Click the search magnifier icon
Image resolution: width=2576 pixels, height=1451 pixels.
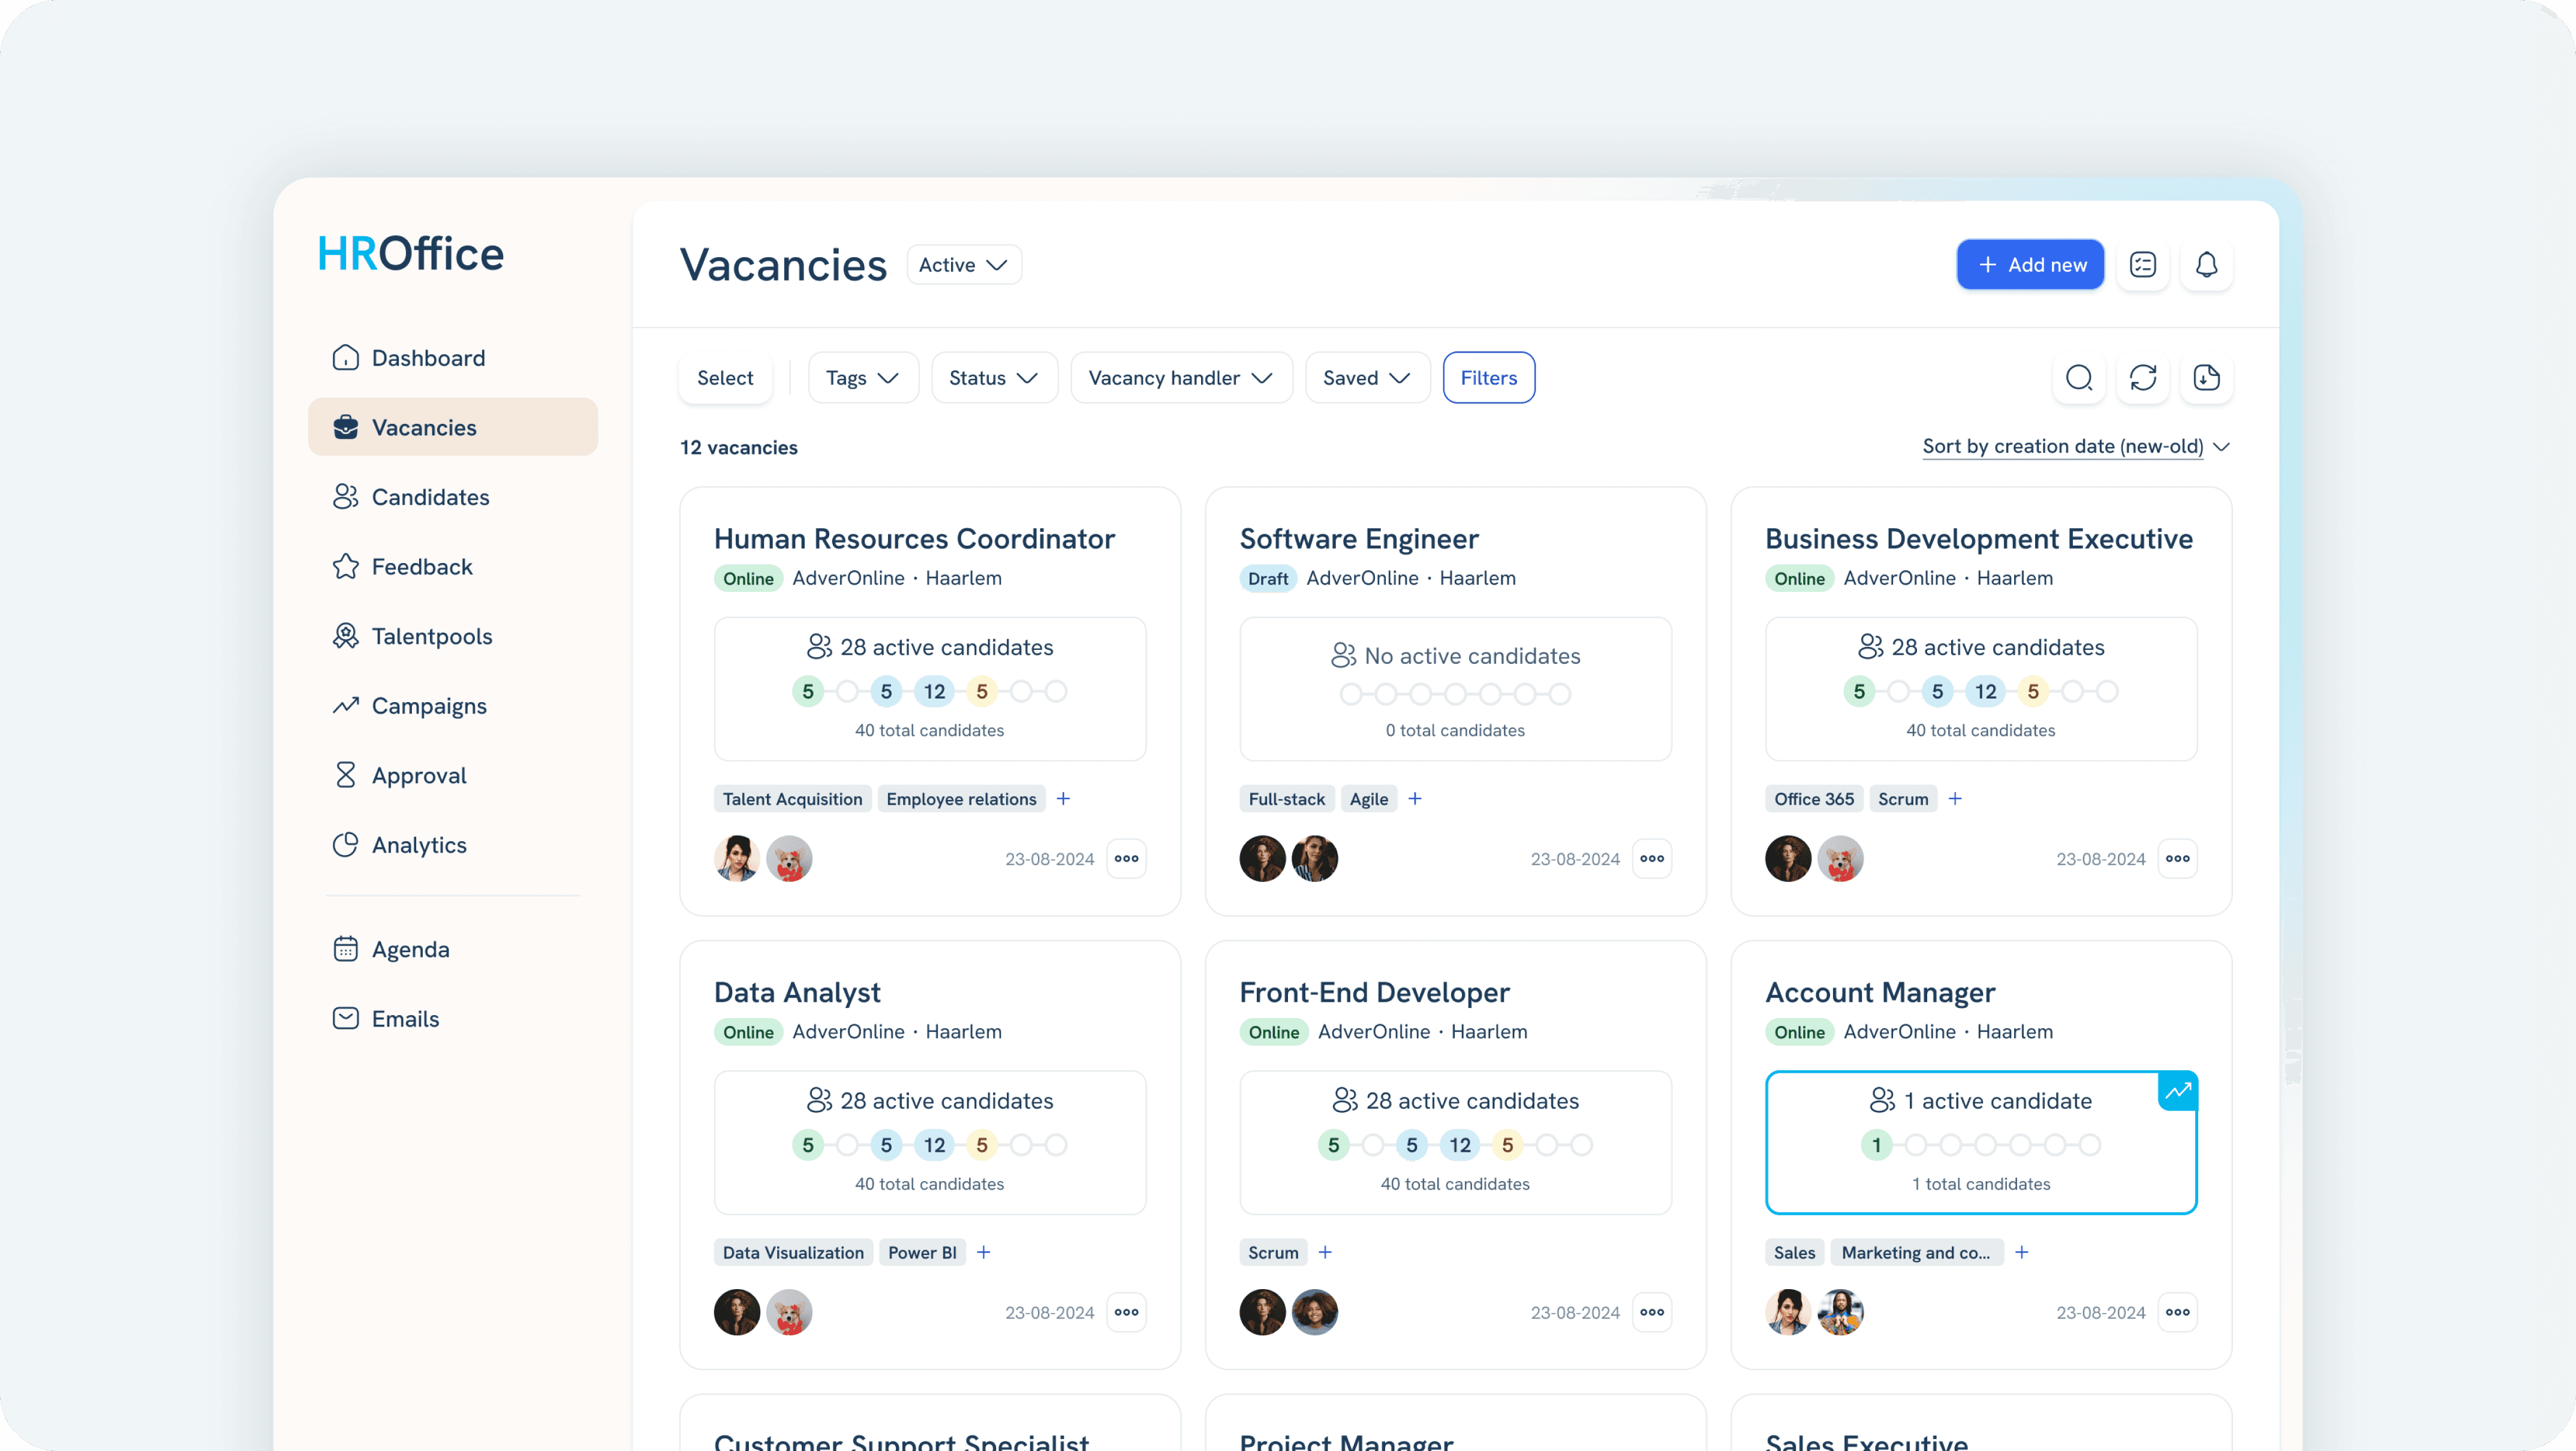[2079, 378]
